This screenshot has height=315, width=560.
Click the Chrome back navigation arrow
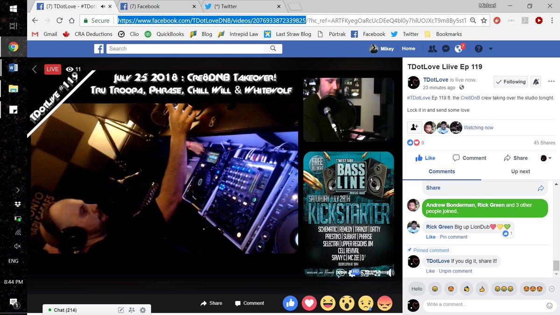tap(35, 21)
